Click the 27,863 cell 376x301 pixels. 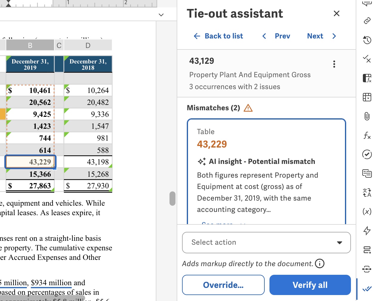pyautogui.click(x=30, y=186)
